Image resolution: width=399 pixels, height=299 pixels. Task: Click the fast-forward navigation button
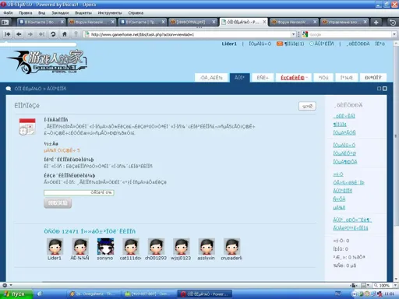41,34
